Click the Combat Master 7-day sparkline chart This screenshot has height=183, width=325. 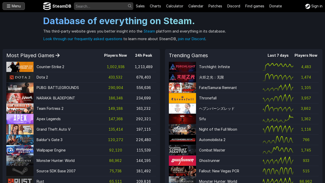(x=278, y=150)
